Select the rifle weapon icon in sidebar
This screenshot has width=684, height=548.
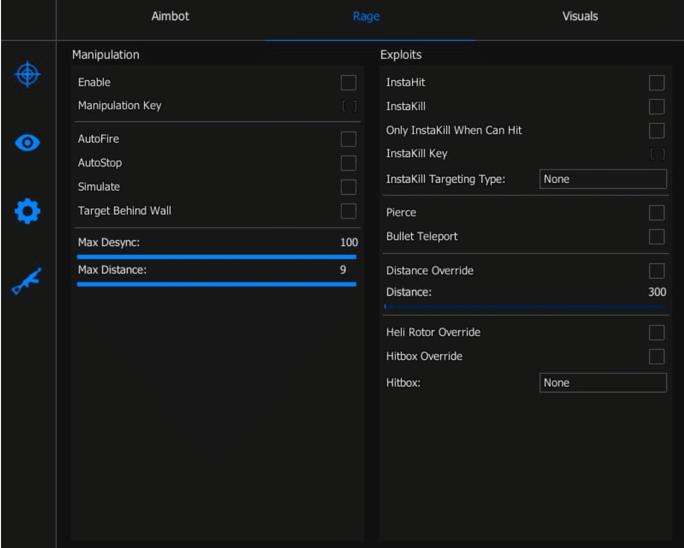pyautogui.click(x=27, y=281)
